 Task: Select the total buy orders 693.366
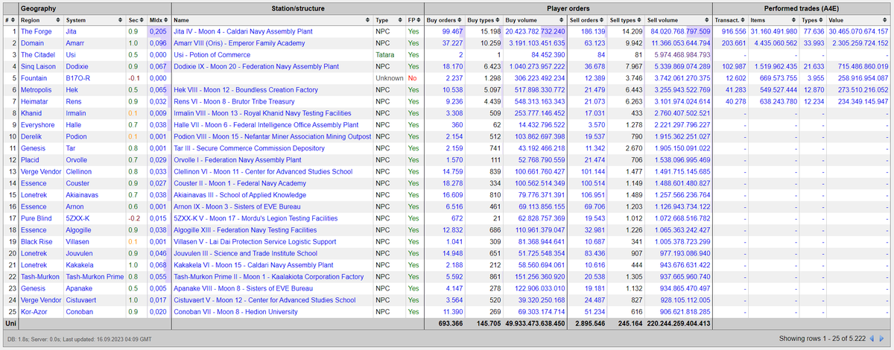450,324
